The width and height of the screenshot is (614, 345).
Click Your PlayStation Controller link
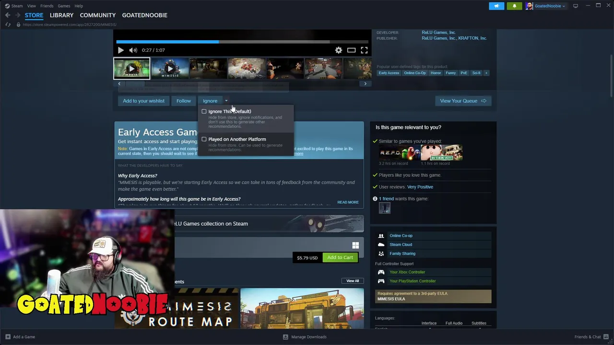[x=413, y=281]
